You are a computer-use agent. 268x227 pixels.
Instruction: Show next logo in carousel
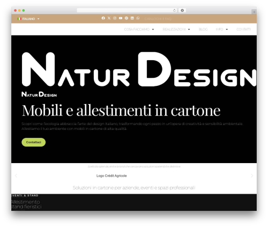[252, 176]
